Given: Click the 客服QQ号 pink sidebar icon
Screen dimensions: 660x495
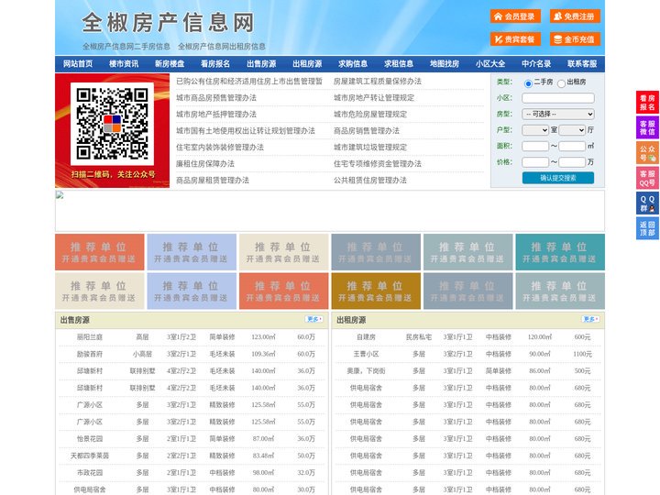Looking at the screenshot, I should (x=647, y=178).
